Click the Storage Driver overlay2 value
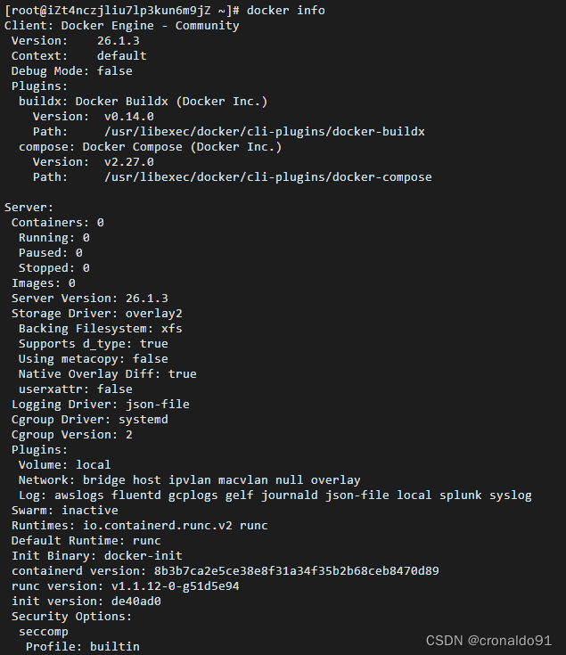This screenshot has height=655, width=566. (x=153, y=314)
